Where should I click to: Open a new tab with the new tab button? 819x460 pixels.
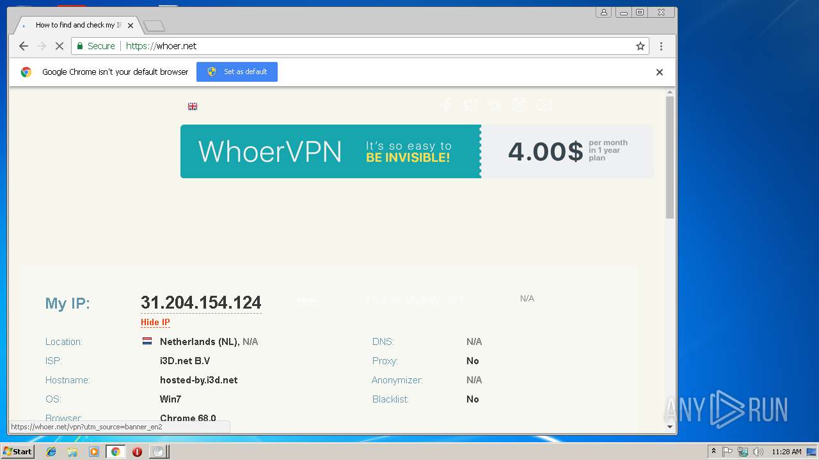point(154,26)
